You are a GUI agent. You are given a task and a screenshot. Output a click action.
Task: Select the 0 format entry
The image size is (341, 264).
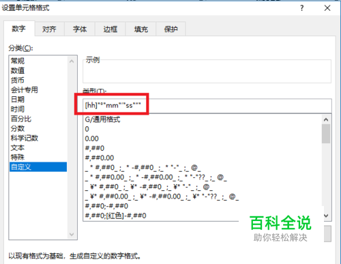tap(203, 129)
